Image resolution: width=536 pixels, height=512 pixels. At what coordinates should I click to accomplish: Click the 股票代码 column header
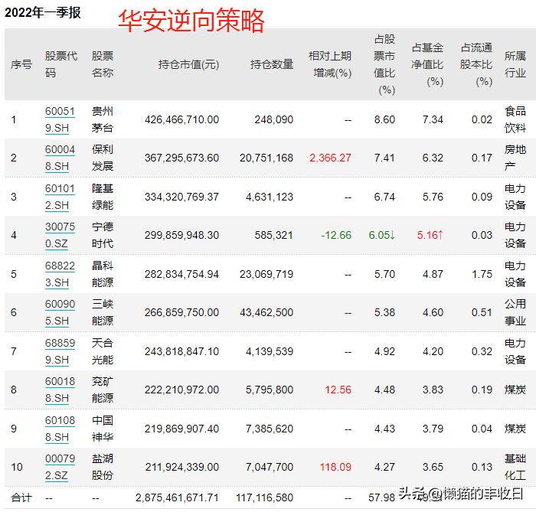click(61, 64)
